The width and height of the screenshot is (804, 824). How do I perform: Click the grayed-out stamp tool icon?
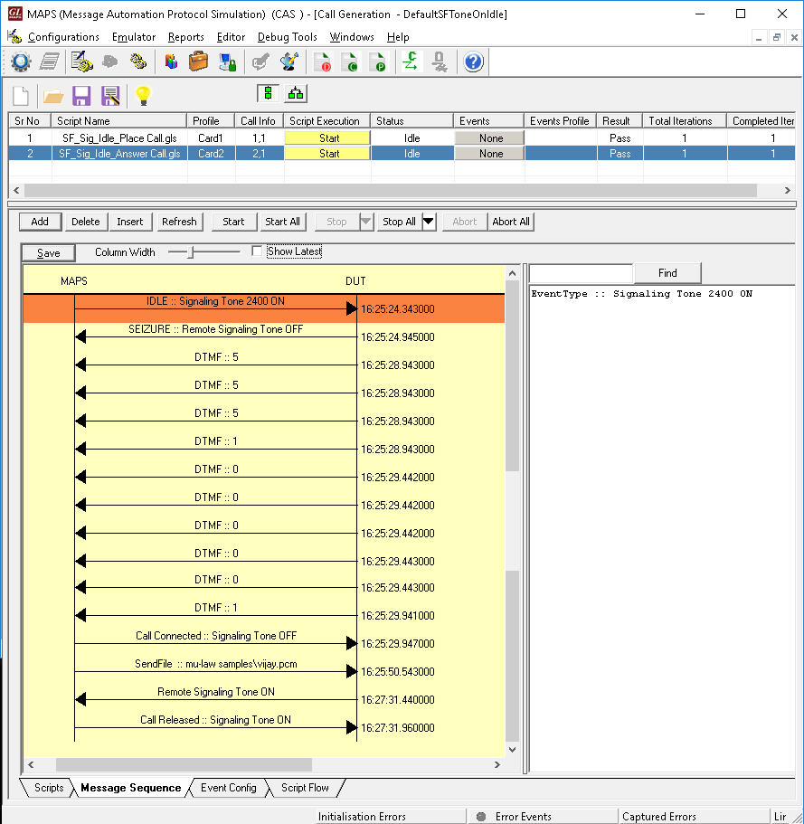[x=440, y=62]
